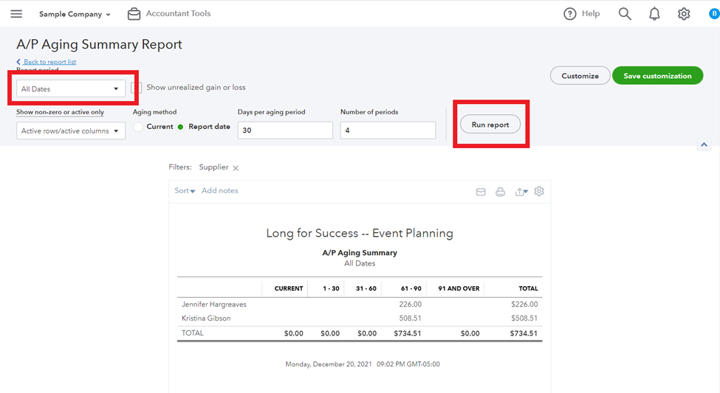Open the export report icon

tap(521, 192)
